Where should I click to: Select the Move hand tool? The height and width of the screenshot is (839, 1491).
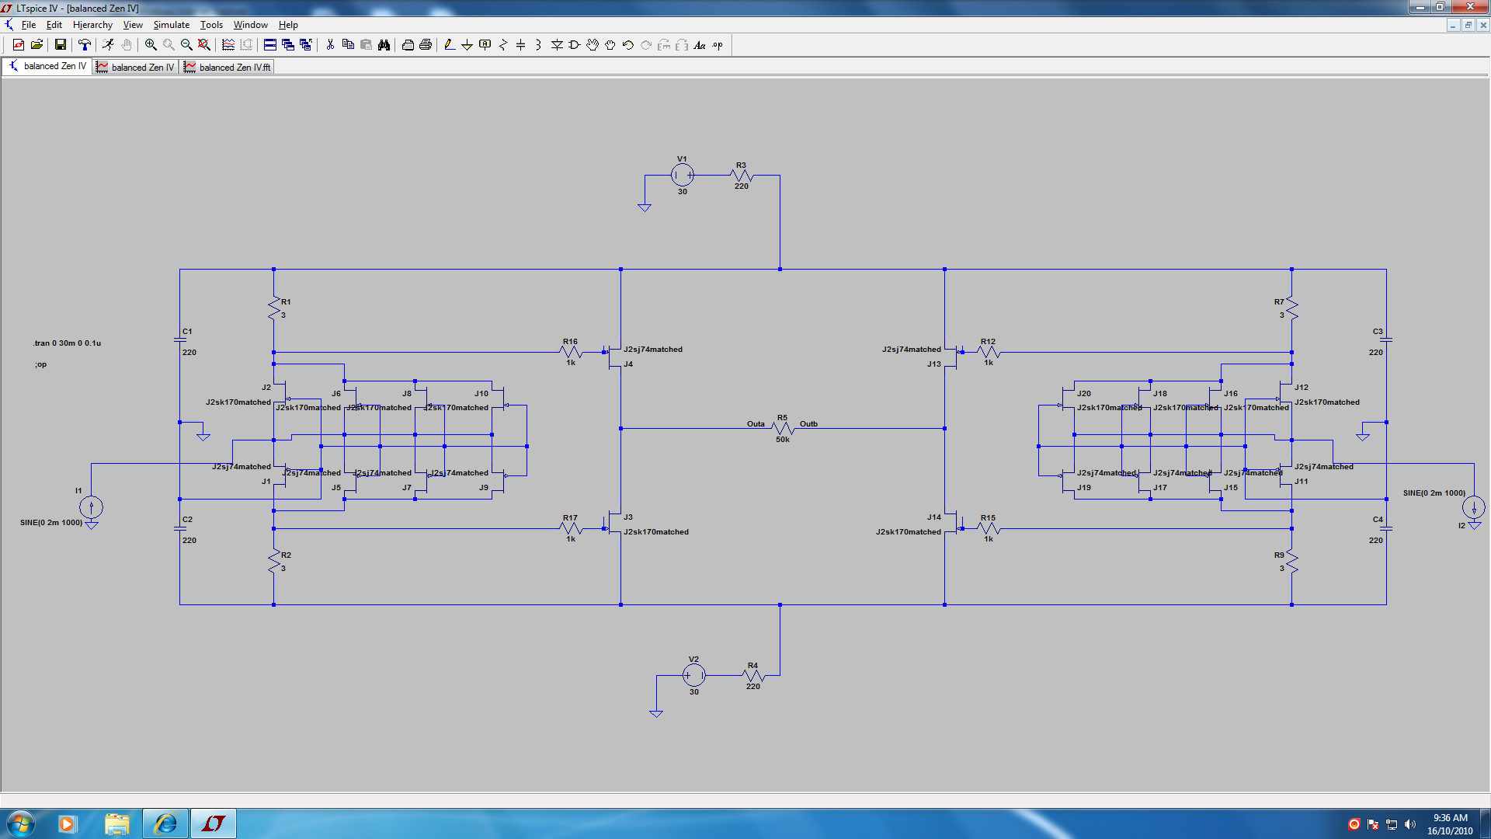tap(593, 45)
